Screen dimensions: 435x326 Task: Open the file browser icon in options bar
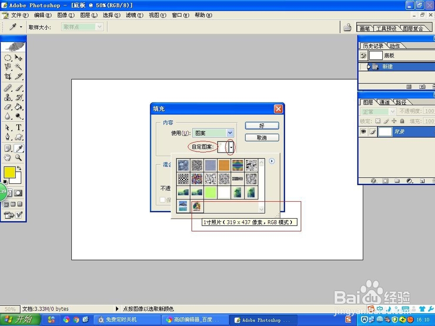pyautogui.click(x=347, y=27)
